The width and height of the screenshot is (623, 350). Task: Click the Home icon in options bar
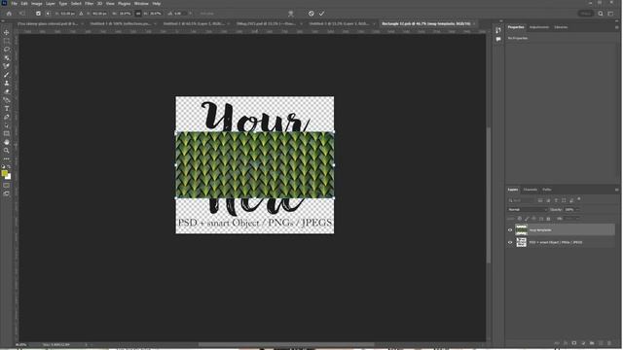pos(9,14)
